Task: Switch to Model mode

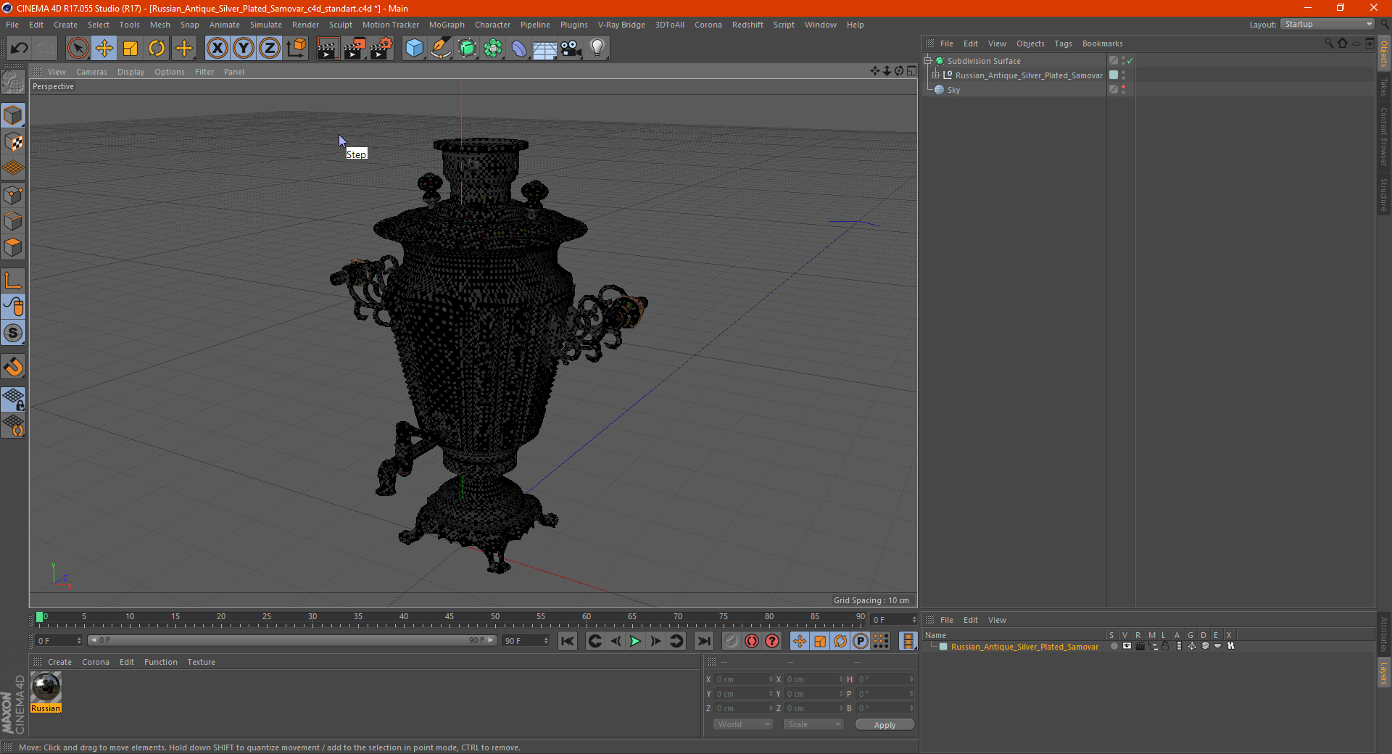Action: [13, 116]
